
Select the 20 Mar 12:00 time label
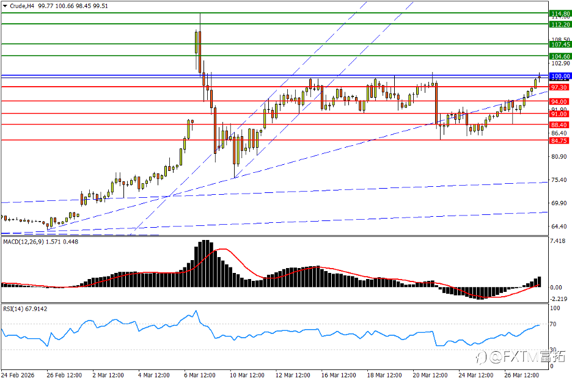(x=430, y=375)
